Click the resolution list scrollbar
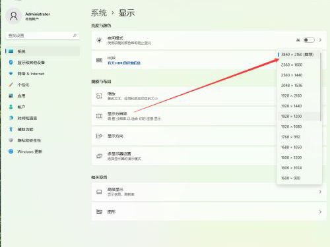This screenshot has width=330, height=247. pos(321,87)
